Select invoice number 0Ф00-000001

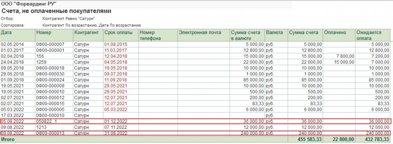[50, 50]
